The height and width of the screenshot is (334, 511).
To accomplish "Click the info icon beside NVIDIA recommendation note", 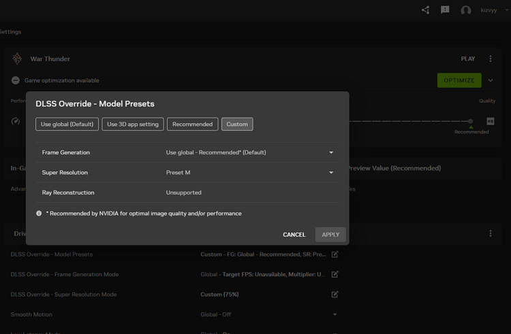I will pos(39,214).
